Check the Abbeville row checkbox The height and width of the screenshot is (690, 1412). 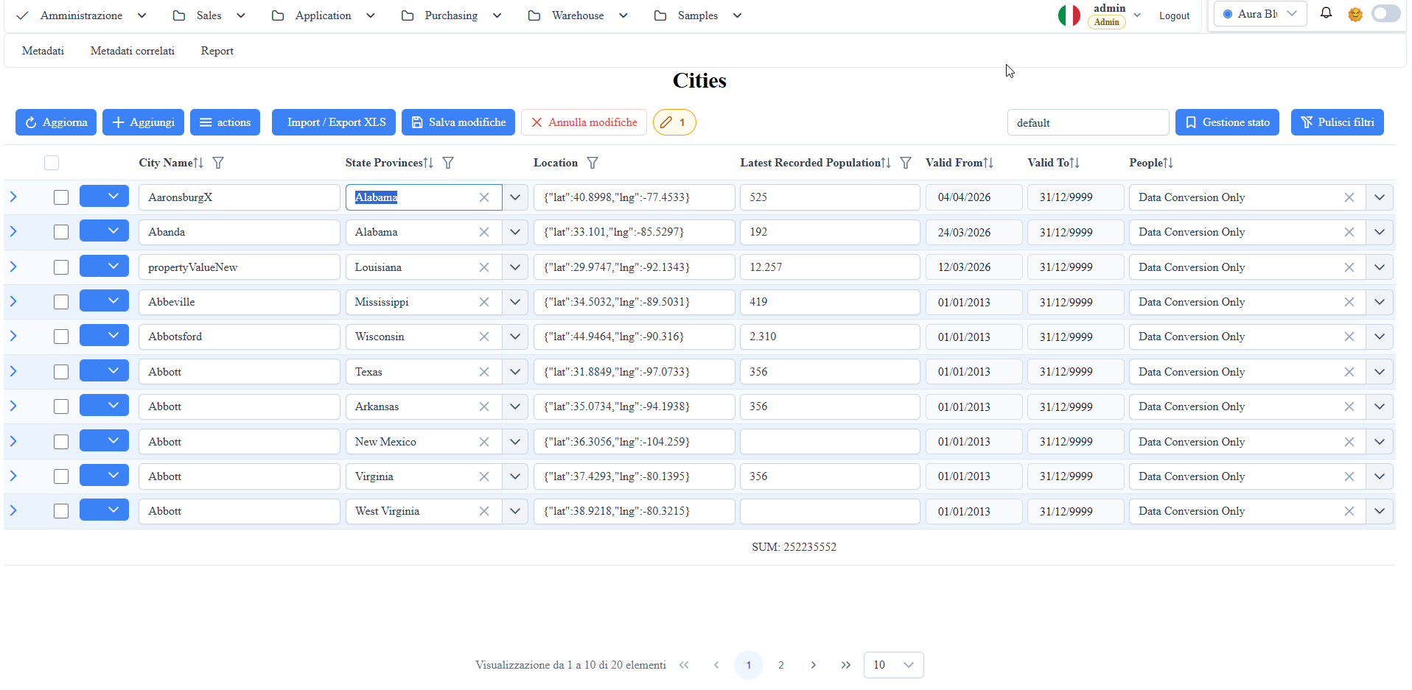click(61, 302)
